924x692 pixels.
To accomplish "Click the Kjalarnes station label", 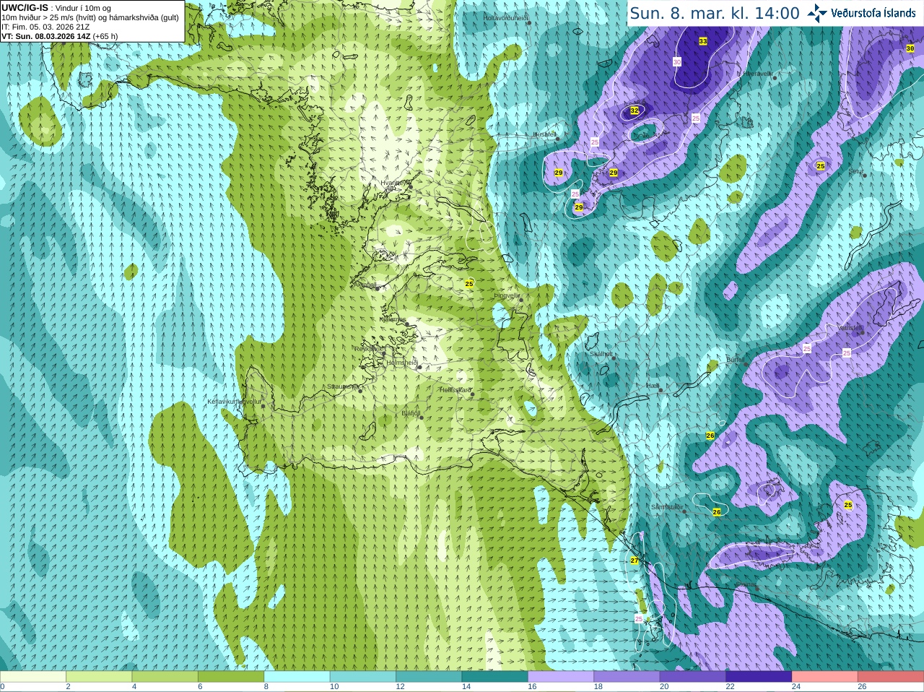I will coord(393,319).
